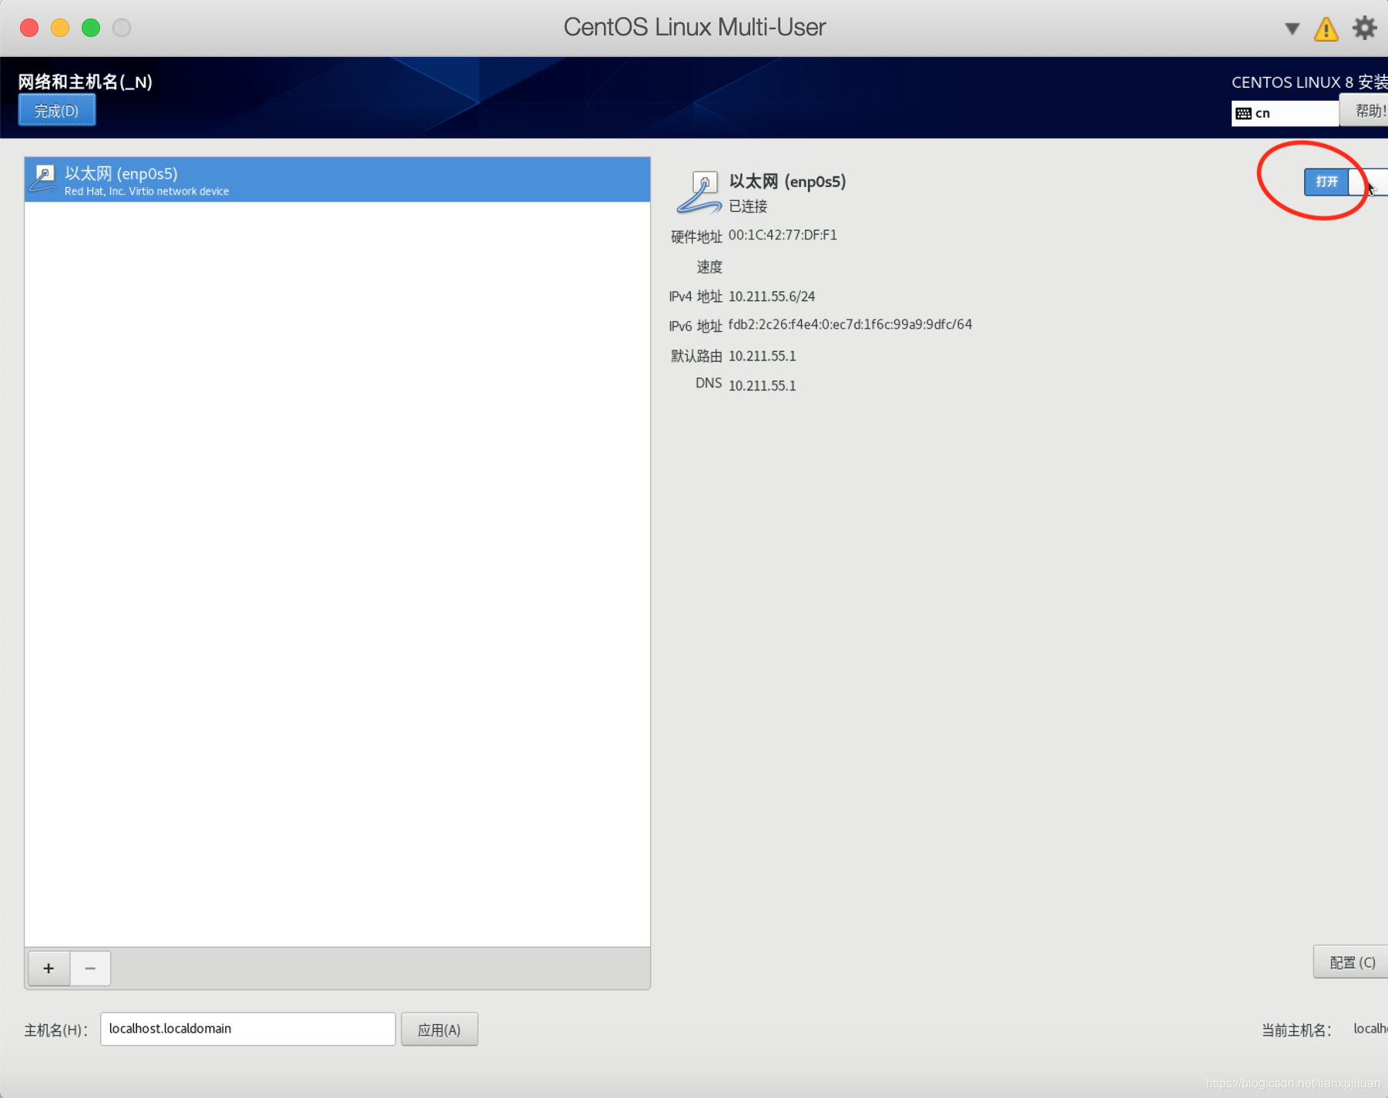Image resolution: width=1388 pixels, height=1098 pixels.
Task: Click the IPv4 address 10.211.55.6/24
Action: pos(772,296)
